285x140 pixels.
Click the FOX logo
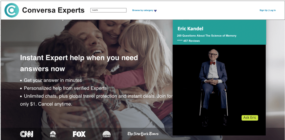click(79, 134)
